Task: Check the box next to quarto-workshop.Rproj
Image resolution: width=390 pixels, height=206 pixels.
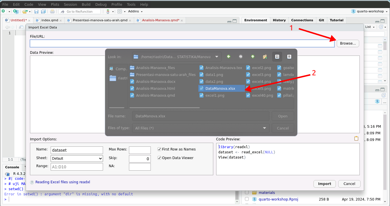Action: coord(247,199)
